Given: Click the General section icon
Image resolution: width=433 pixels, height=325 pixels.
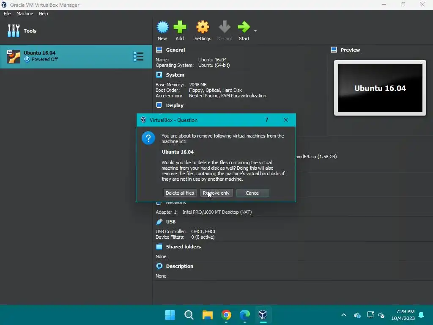Looking at the screenshot, I should tap(159, 50).
